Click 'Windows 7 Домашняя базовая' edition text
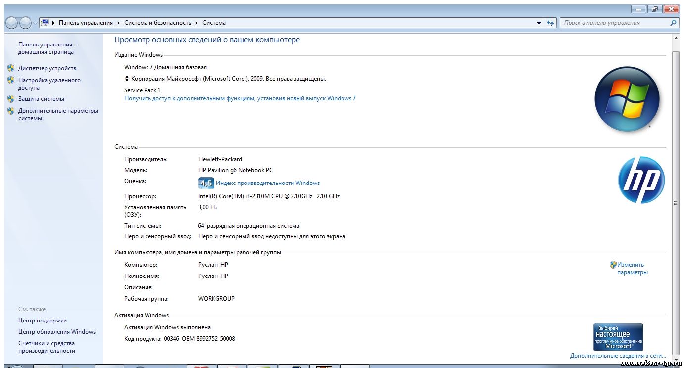The width and height of the screenshot is (684, 368). (165, 67)
